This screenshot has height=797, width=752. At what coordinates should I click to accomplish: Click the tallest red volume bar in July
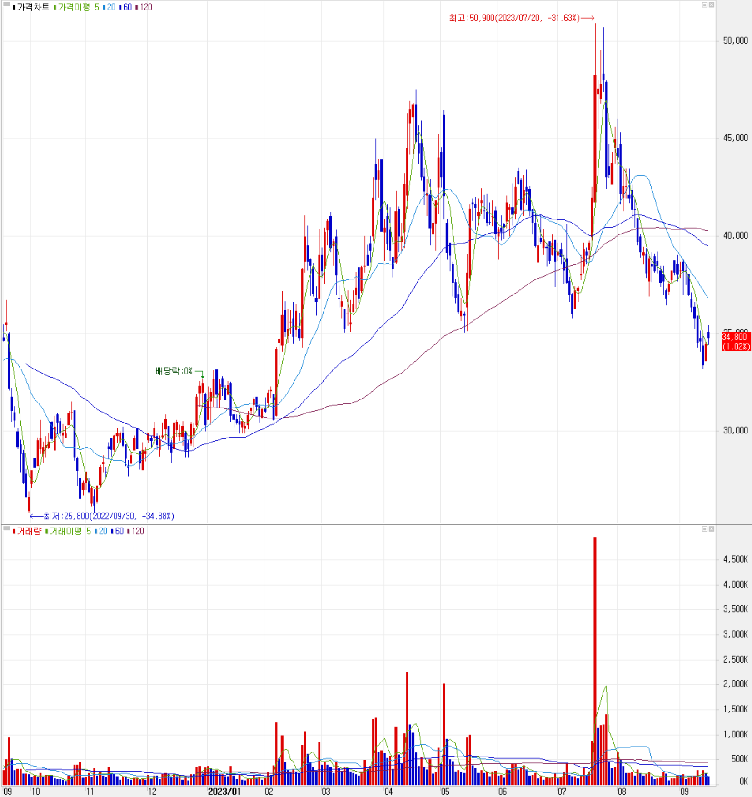point(595,661)
